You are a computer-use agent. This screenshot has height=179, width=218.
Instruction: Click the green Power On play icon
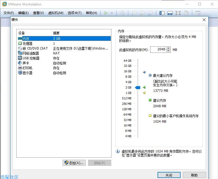pyautogui.click(x=106, y=13)
